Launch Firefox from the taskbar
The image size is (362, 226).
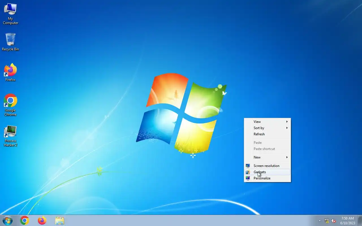point(42,220)
